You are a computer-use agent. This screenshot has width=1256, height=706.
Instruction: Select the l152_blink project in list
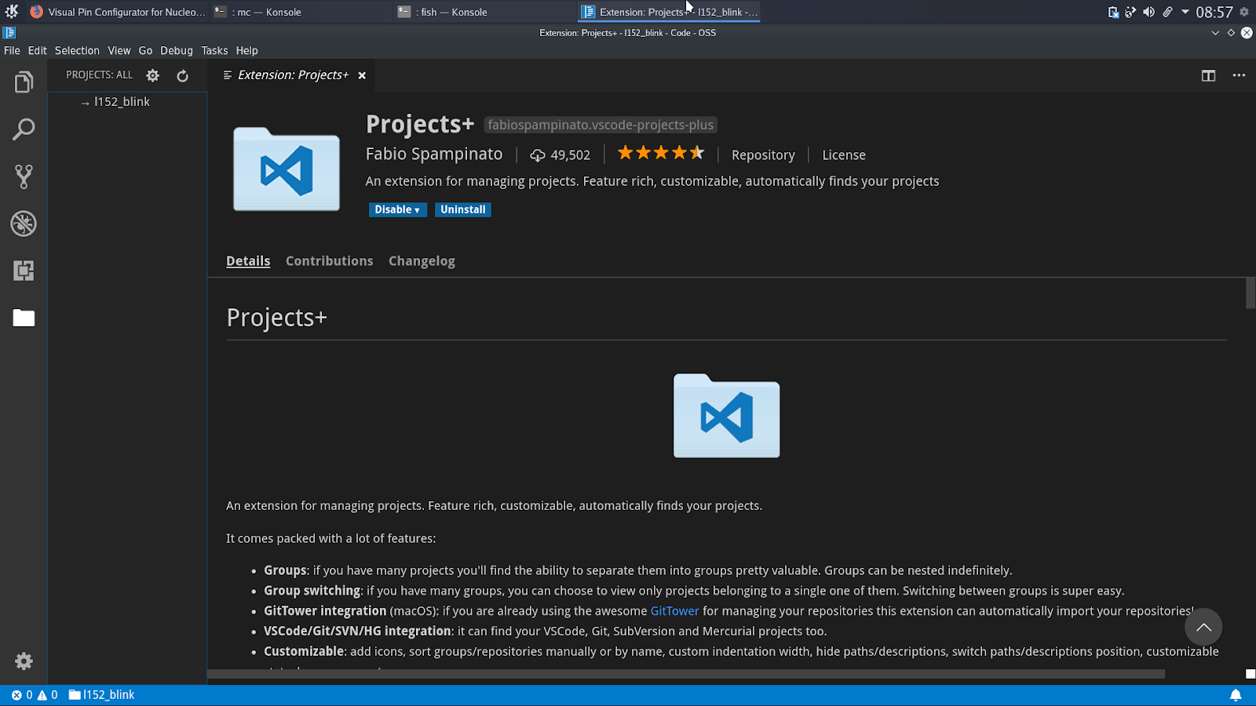pyautogui.click(x=122, y=102)
